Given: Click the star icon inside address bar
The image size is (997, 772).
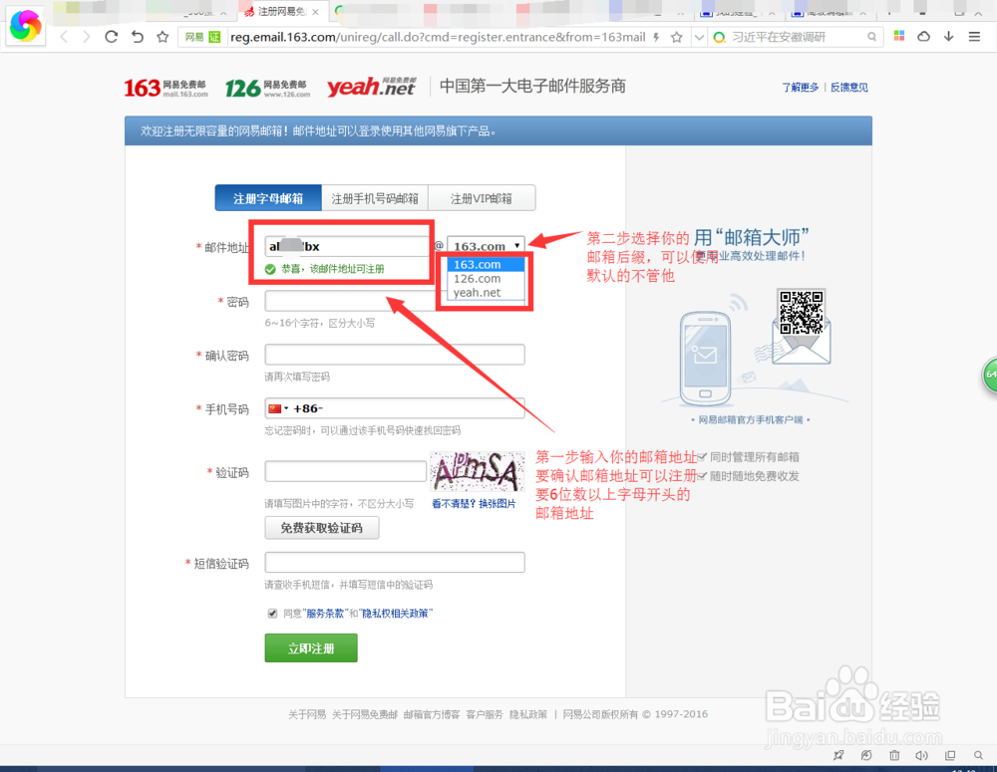Looking at the screenshot, I should click(677, 37).
